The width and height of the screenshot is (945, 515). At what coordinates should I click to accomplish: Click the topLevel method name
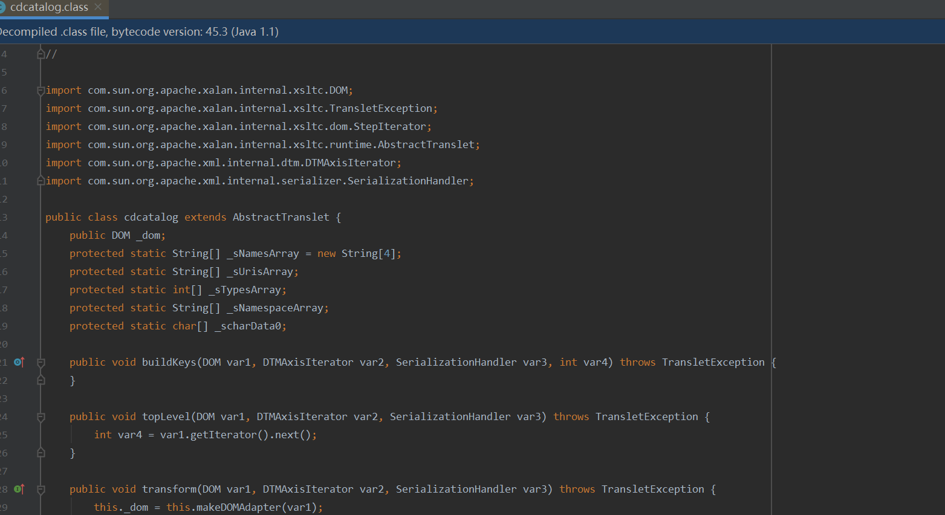click(166, 416)
